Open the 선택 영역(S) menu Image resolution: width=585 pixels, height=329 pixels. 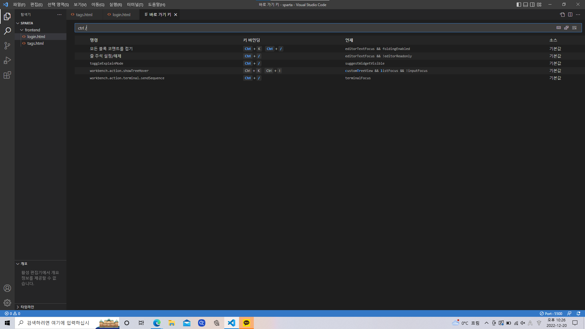coord(58,5)
